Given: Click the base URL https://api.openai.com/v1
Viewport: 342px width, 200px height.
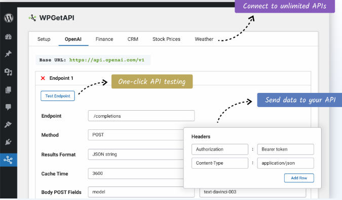Looking at the screenshot, I should 107,60.
